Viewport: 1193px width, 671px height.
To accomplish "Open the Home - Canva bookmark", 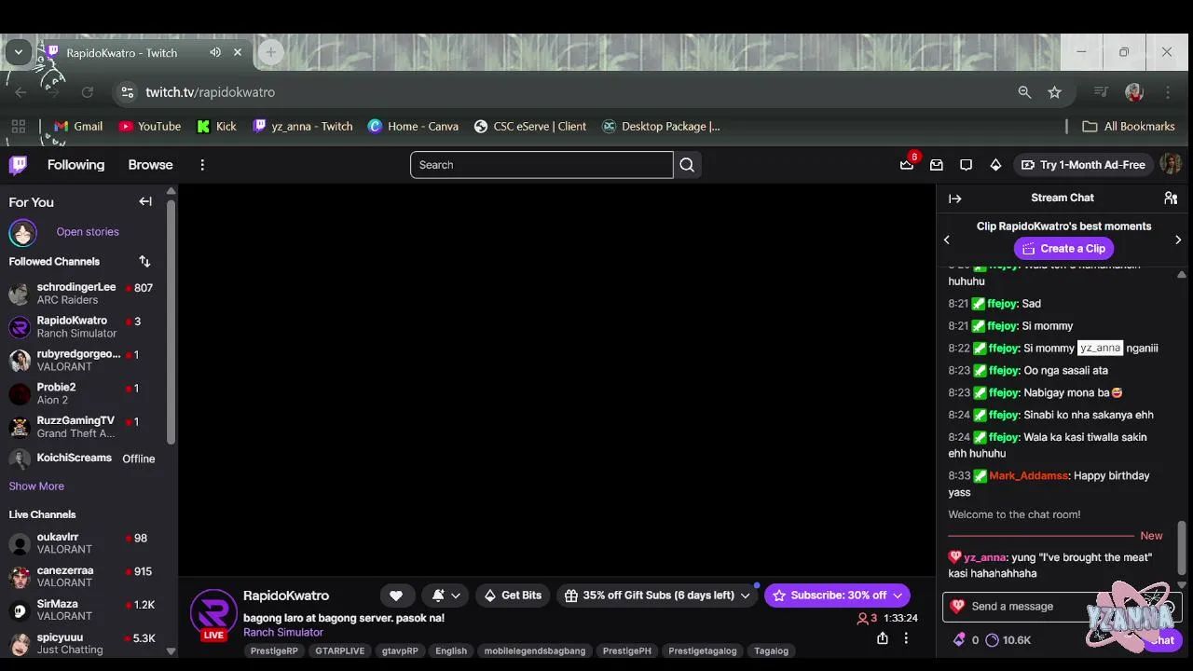I will [x=413, y=127].
